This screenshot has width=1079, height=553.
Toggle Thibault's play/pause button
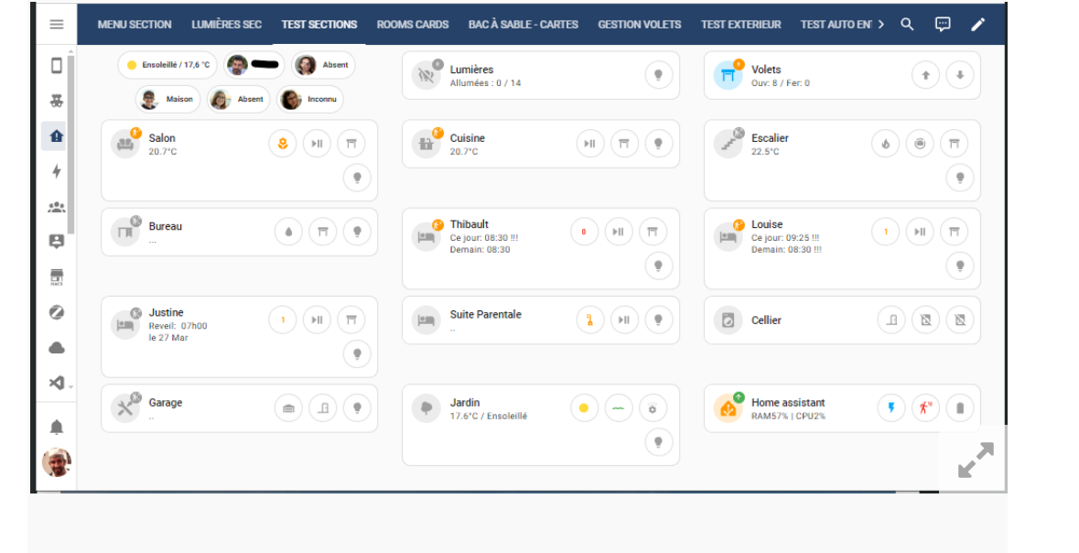coord(619,232)
